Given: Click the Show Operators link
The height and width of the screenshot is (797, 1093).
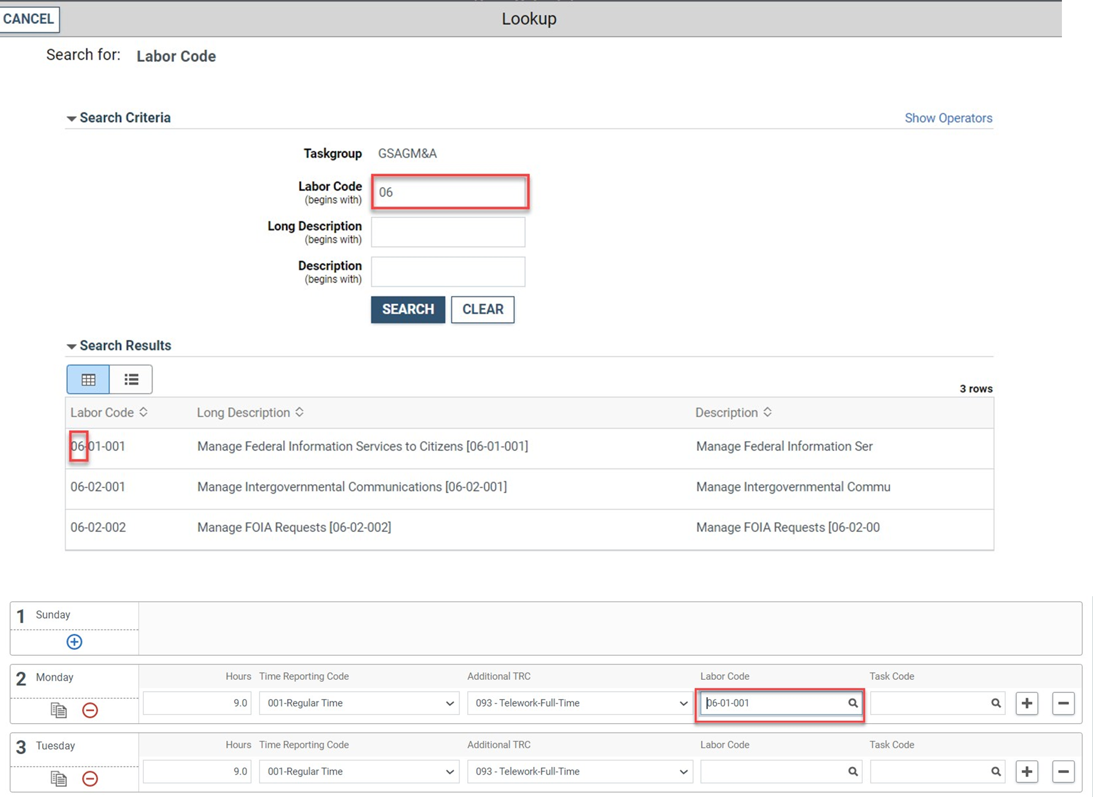Looking at the screenshot, I should pos(948,118).
